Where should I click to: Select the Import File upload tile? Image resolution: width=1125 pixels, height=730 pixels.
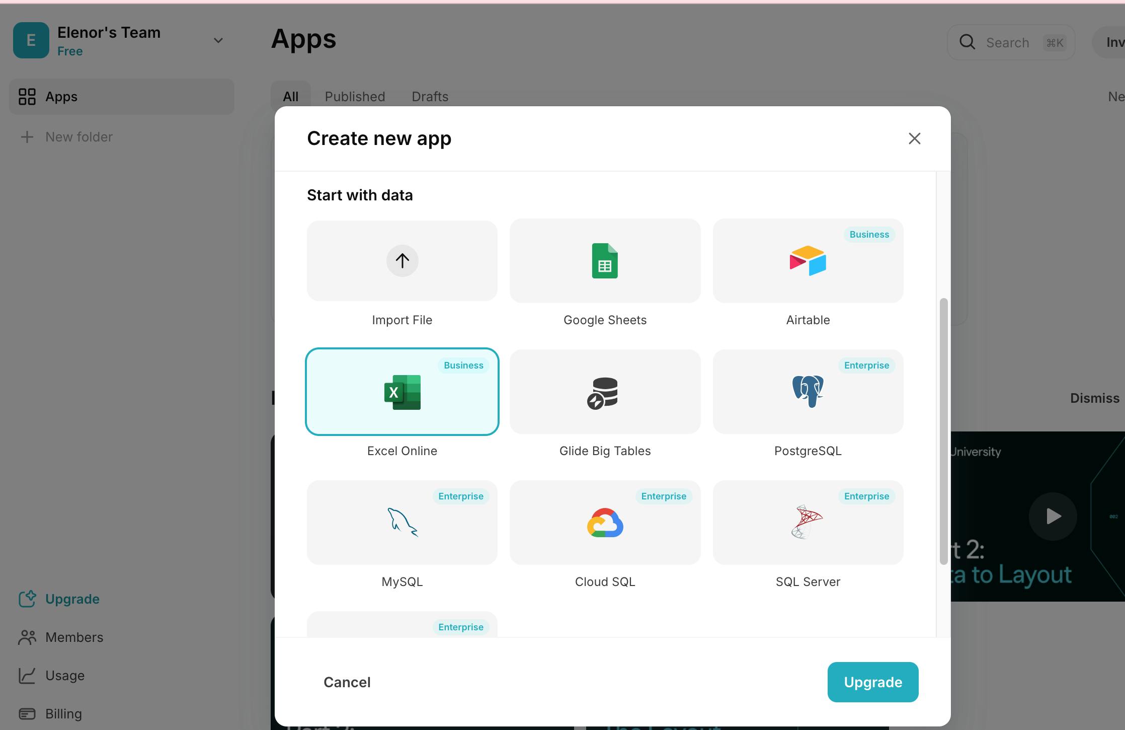402,261
